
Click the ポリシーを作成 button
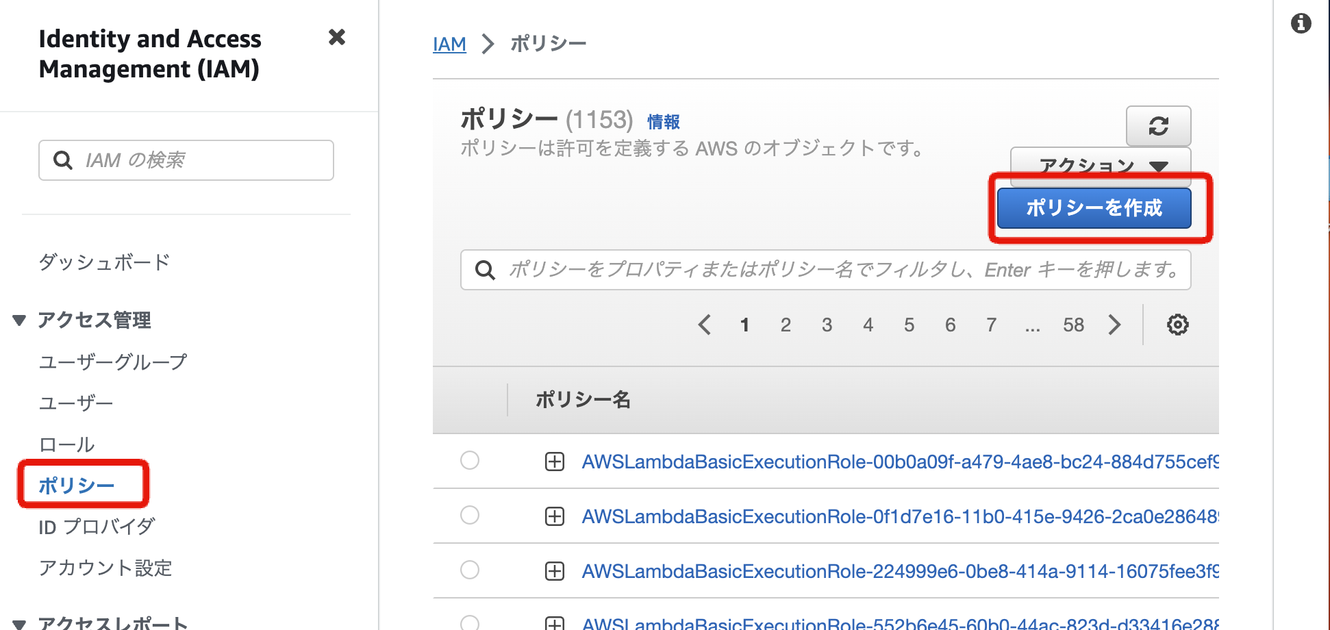1094,208
